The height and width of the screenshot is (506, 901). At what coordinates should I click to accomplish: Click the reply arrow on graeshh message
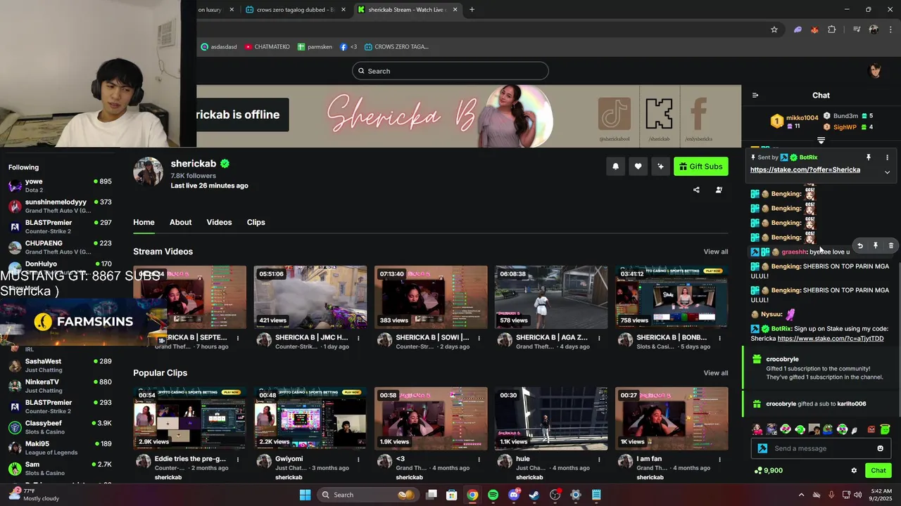click(x=859, y=246)
